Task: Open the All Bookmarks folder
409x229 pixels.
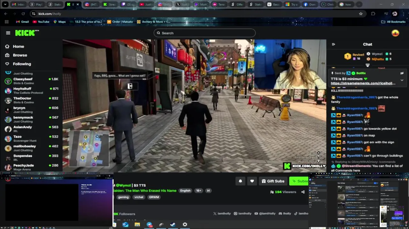Action: click(x=393, y=22)
